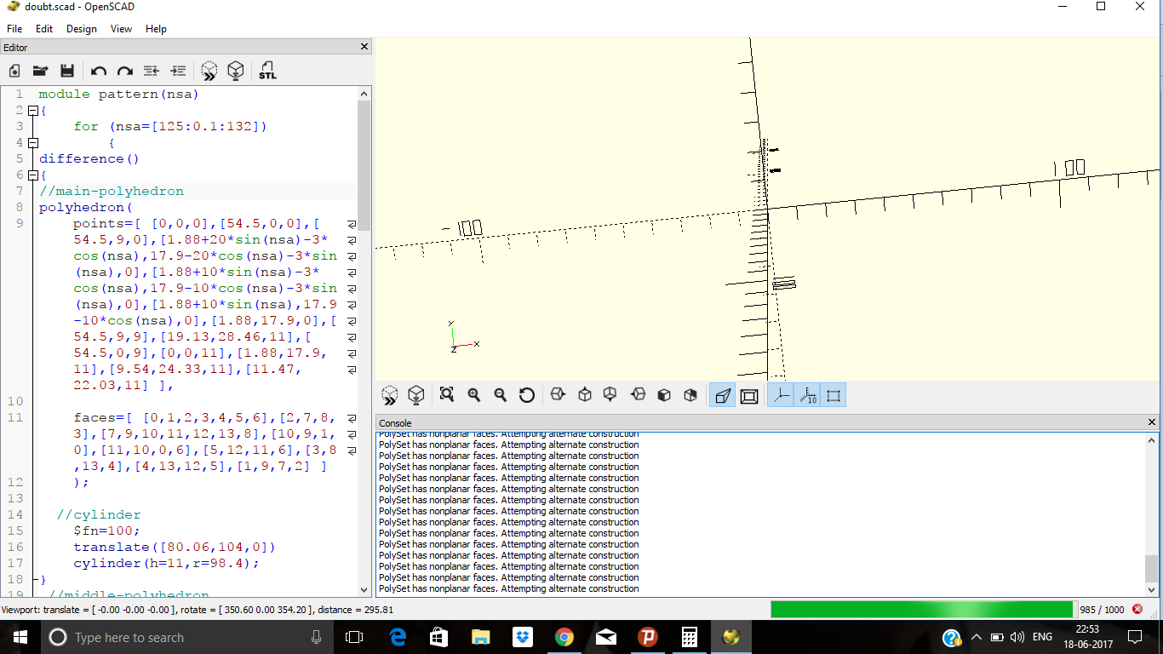
Task: Open the View menu
Action: pos(120,28)
